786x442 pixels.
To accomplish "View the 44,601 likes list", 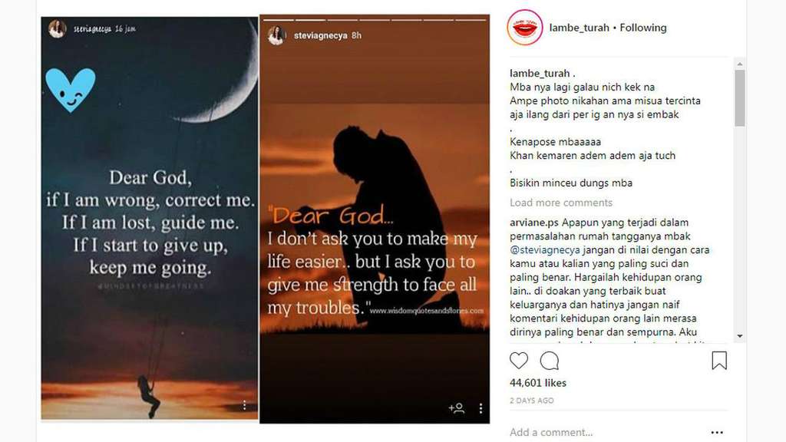I will click(x=538, y=383).
